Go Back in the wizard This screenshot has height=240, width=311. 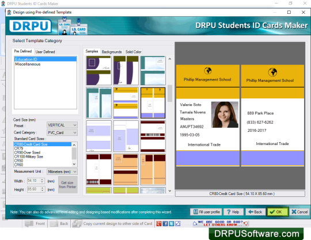255,212
